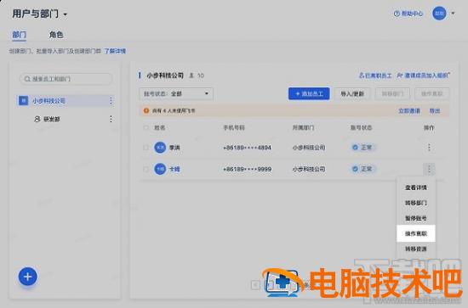Open more options for 李满 row
Screen dimensions: 468x308
coord(429,148)
